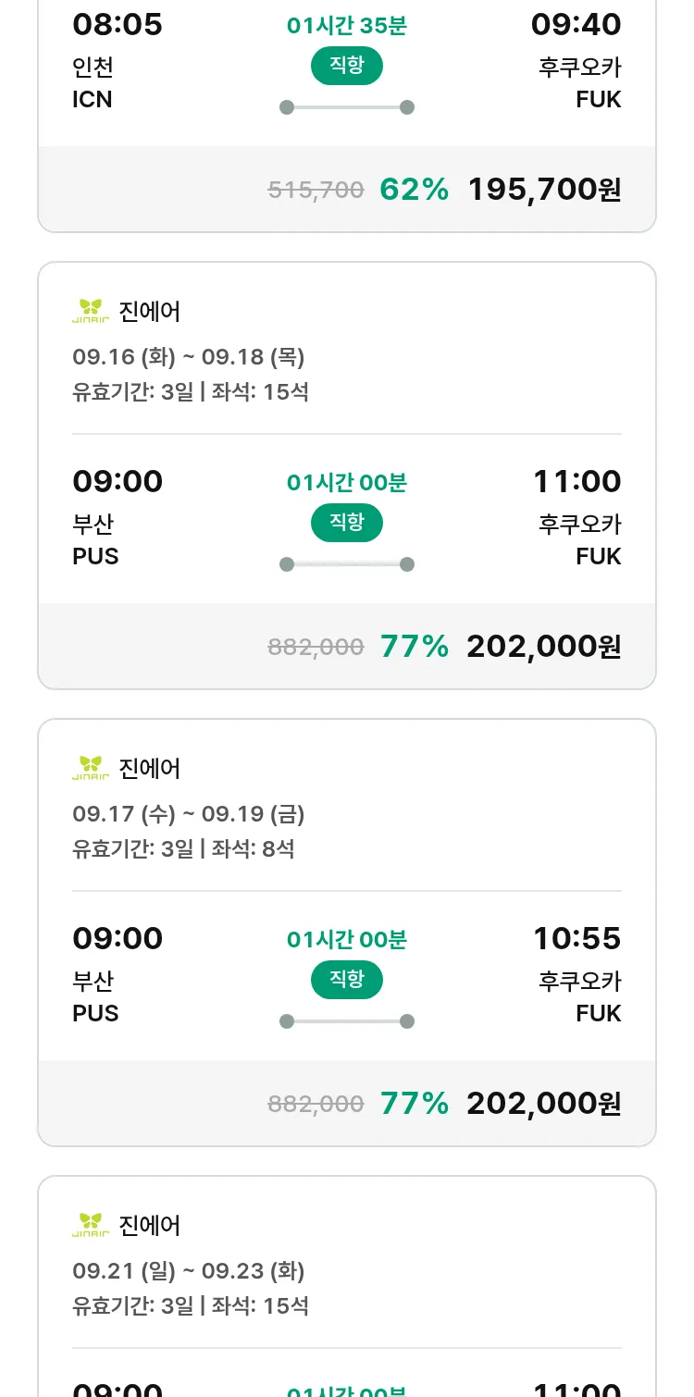Select the 195,700원 fare price
The image size is (694, 1397).
544,190
